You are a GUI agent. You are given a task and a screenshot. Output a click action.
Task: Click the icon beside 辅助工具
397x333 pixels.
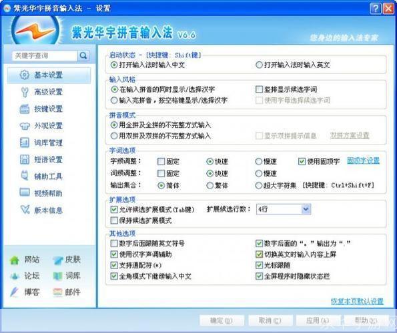click(25, 176)
